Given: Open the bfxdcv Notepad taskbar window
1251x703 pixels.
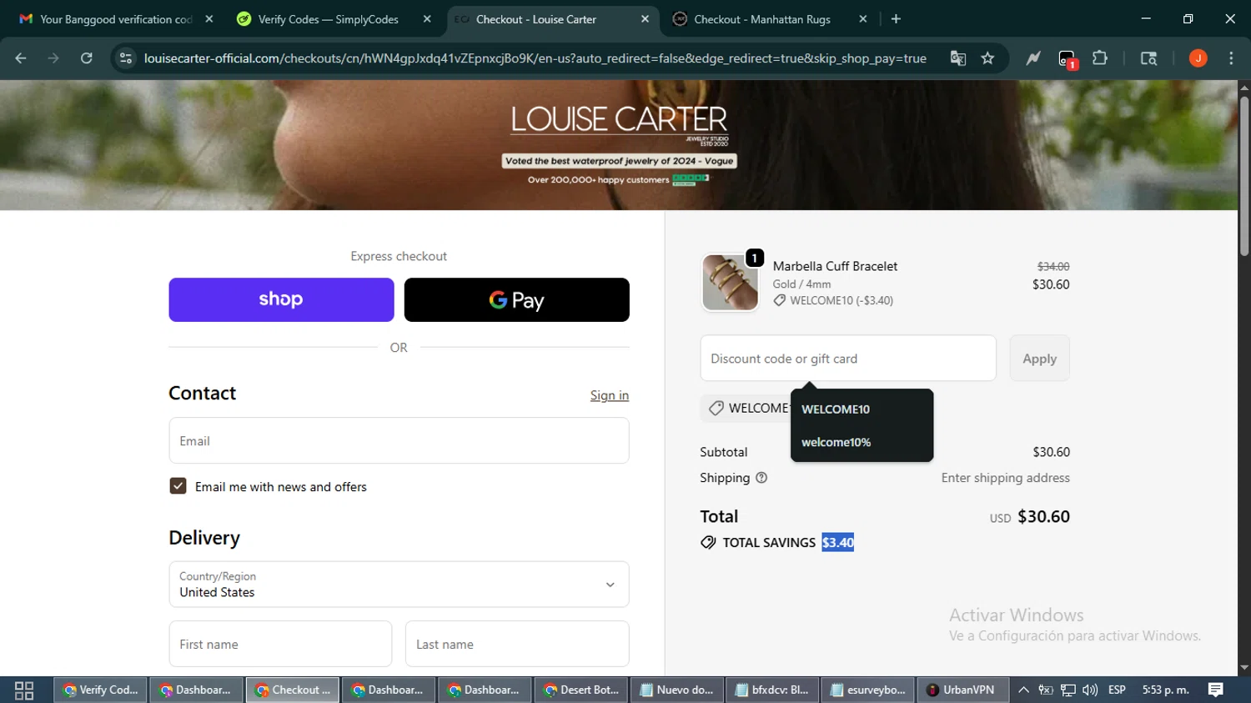Looking at the screenshot, I should coord(773,690).
